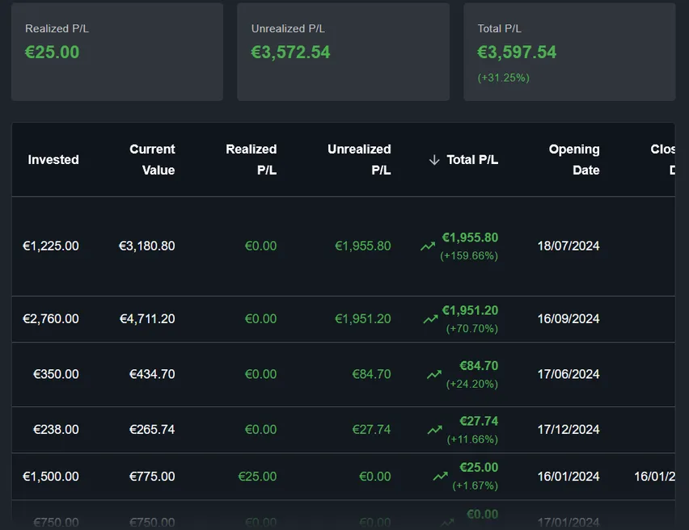Screen dimensions: 689x530
Task: Sort by the Opening Date column header
Action: coord(574,159)
